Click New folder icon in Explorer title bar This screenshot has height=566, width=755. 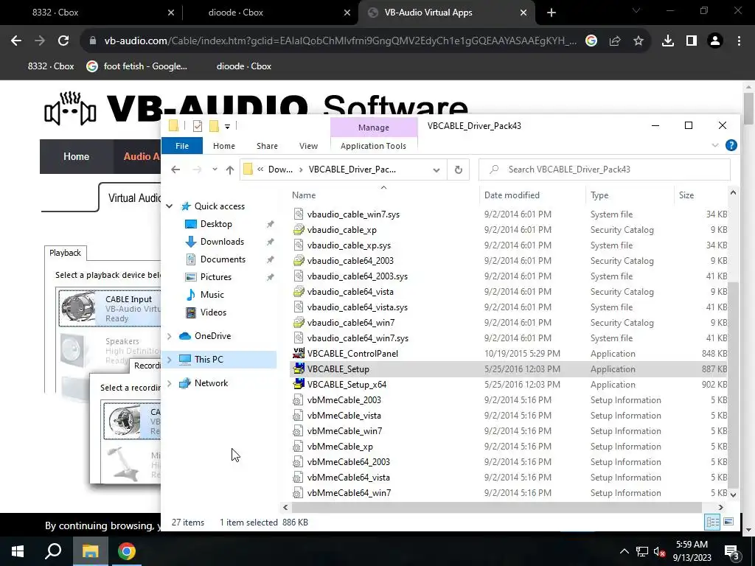coord(214,126)
